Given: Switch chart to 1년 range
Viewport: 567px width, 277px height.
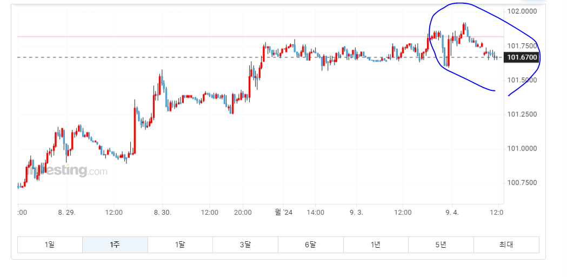Looking at the screenshot, I should tap(376, 245).
